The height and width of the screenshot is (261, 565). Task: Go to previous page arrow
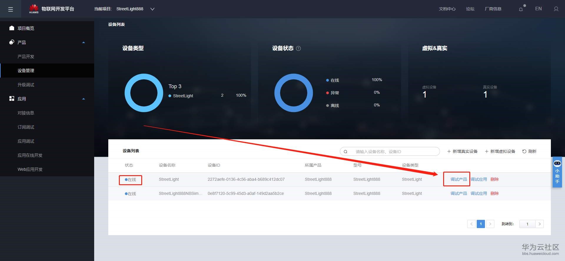coord(471,224)
